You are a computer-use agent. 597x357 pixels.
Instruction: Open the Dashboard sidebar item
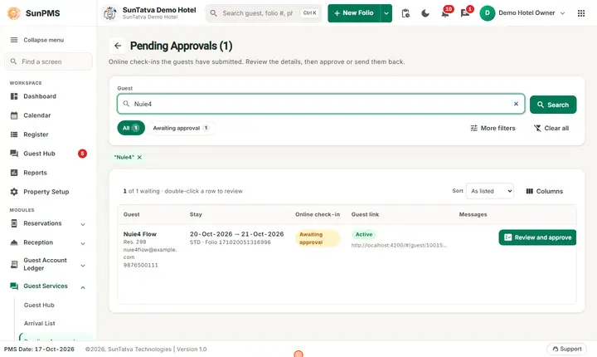click(x=48, y=96)
